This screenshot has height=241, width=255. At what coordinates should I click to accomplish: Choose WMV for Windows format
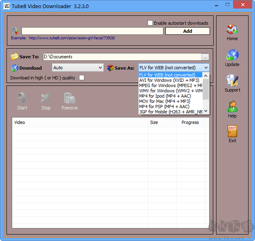pos(170,91)
